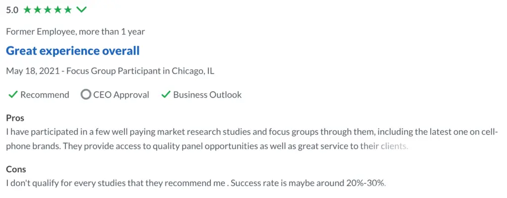The height and width of the screenshot is (198, 507).
Task: Click the first green rating star
Action: (27, 10)
